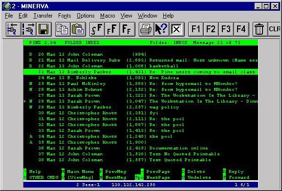282x191 pixels.
Task: Open the Edit menu
Action: click(23, 16)
